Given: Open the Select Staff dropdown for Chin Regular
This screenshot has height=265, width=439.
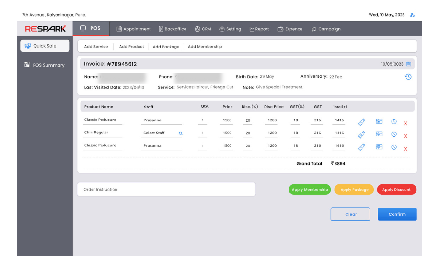Looking at the screenshot, I should coord(162,133).
